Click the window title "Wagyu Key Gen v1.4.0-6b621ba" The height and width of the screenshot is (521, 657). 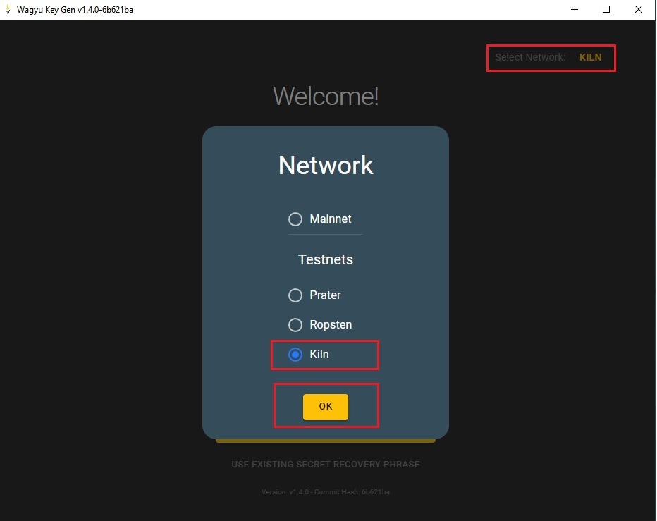(x=75, y=10)
